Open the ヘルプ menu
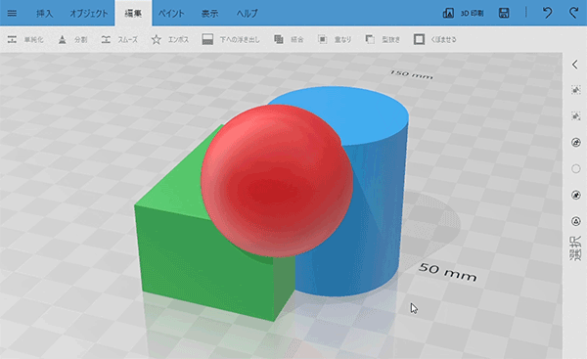Viewport: 587px width, 359px height. (x=248, y=13)
